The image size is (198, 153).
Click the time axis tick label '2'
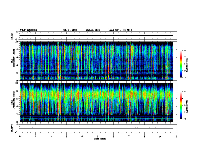tap(51, 136)
